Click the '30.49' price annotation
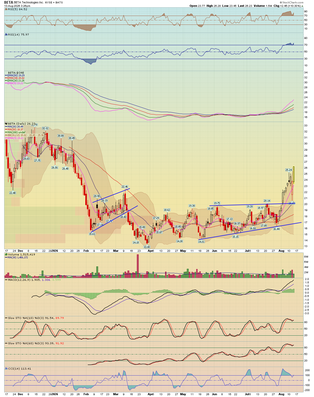Screen dimensions: 314x397 tap(72, 138)
